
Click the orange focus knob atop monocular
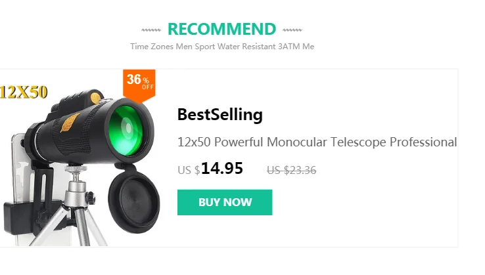[x=95, y=98]
